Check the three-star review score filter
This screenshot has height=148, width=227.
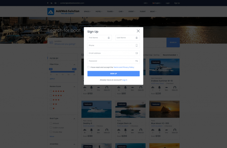(x=51, y=100)
